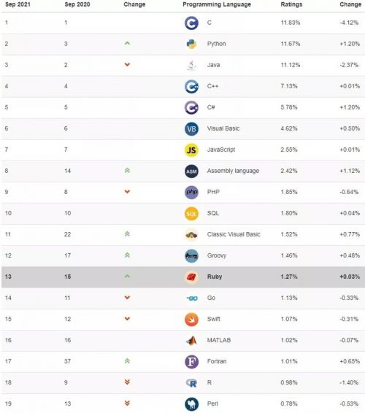Click the purple Fortran F icon
This screenshot has height=413, width=365.
click(x=191, y=362)
